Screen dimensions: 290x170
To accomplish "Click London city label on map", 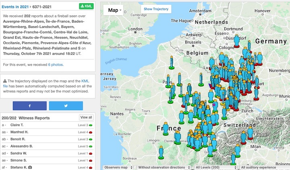I will pyautogui.click(x=135, y=29).
